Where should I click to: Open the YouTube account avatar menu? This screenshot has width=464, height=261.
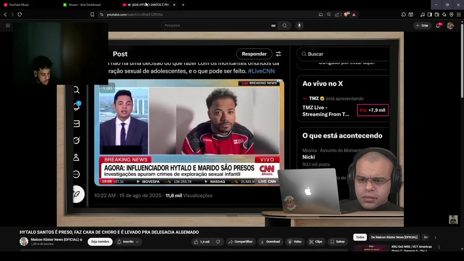[x=450, y=25]
